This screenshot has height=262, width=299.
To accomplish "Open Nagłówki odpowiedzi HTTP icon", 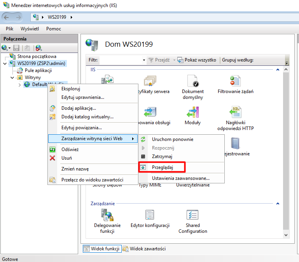I will (235, 113).
